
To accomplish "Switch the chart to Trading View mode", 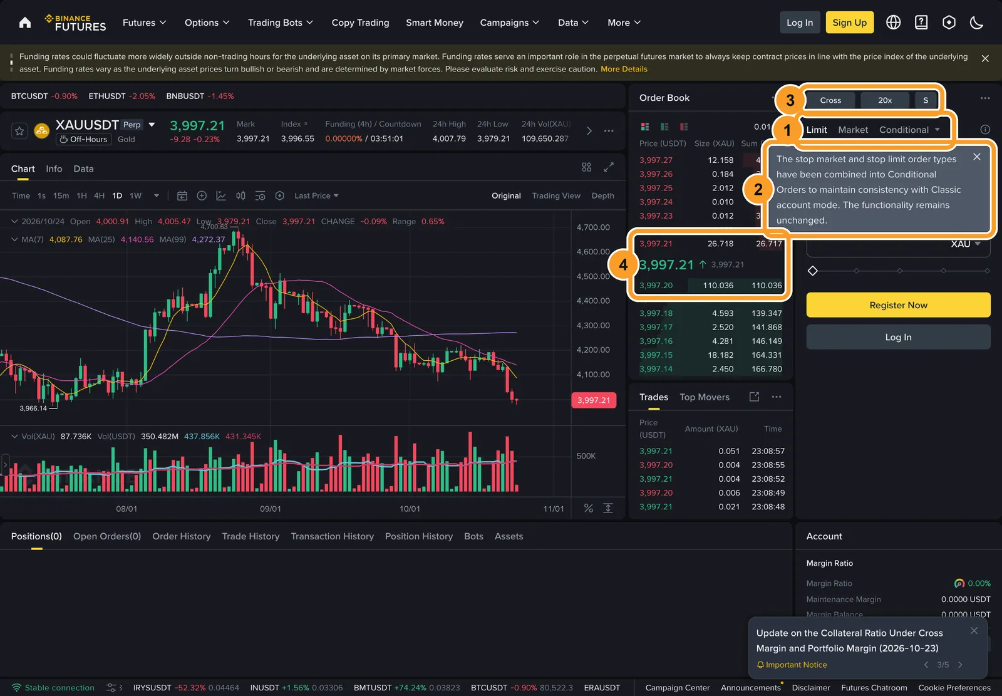I will click(556, 195).
